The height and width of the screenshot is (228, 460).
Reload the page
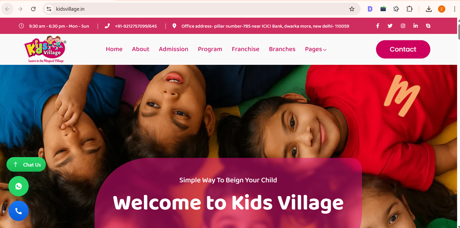pos(33,9)
